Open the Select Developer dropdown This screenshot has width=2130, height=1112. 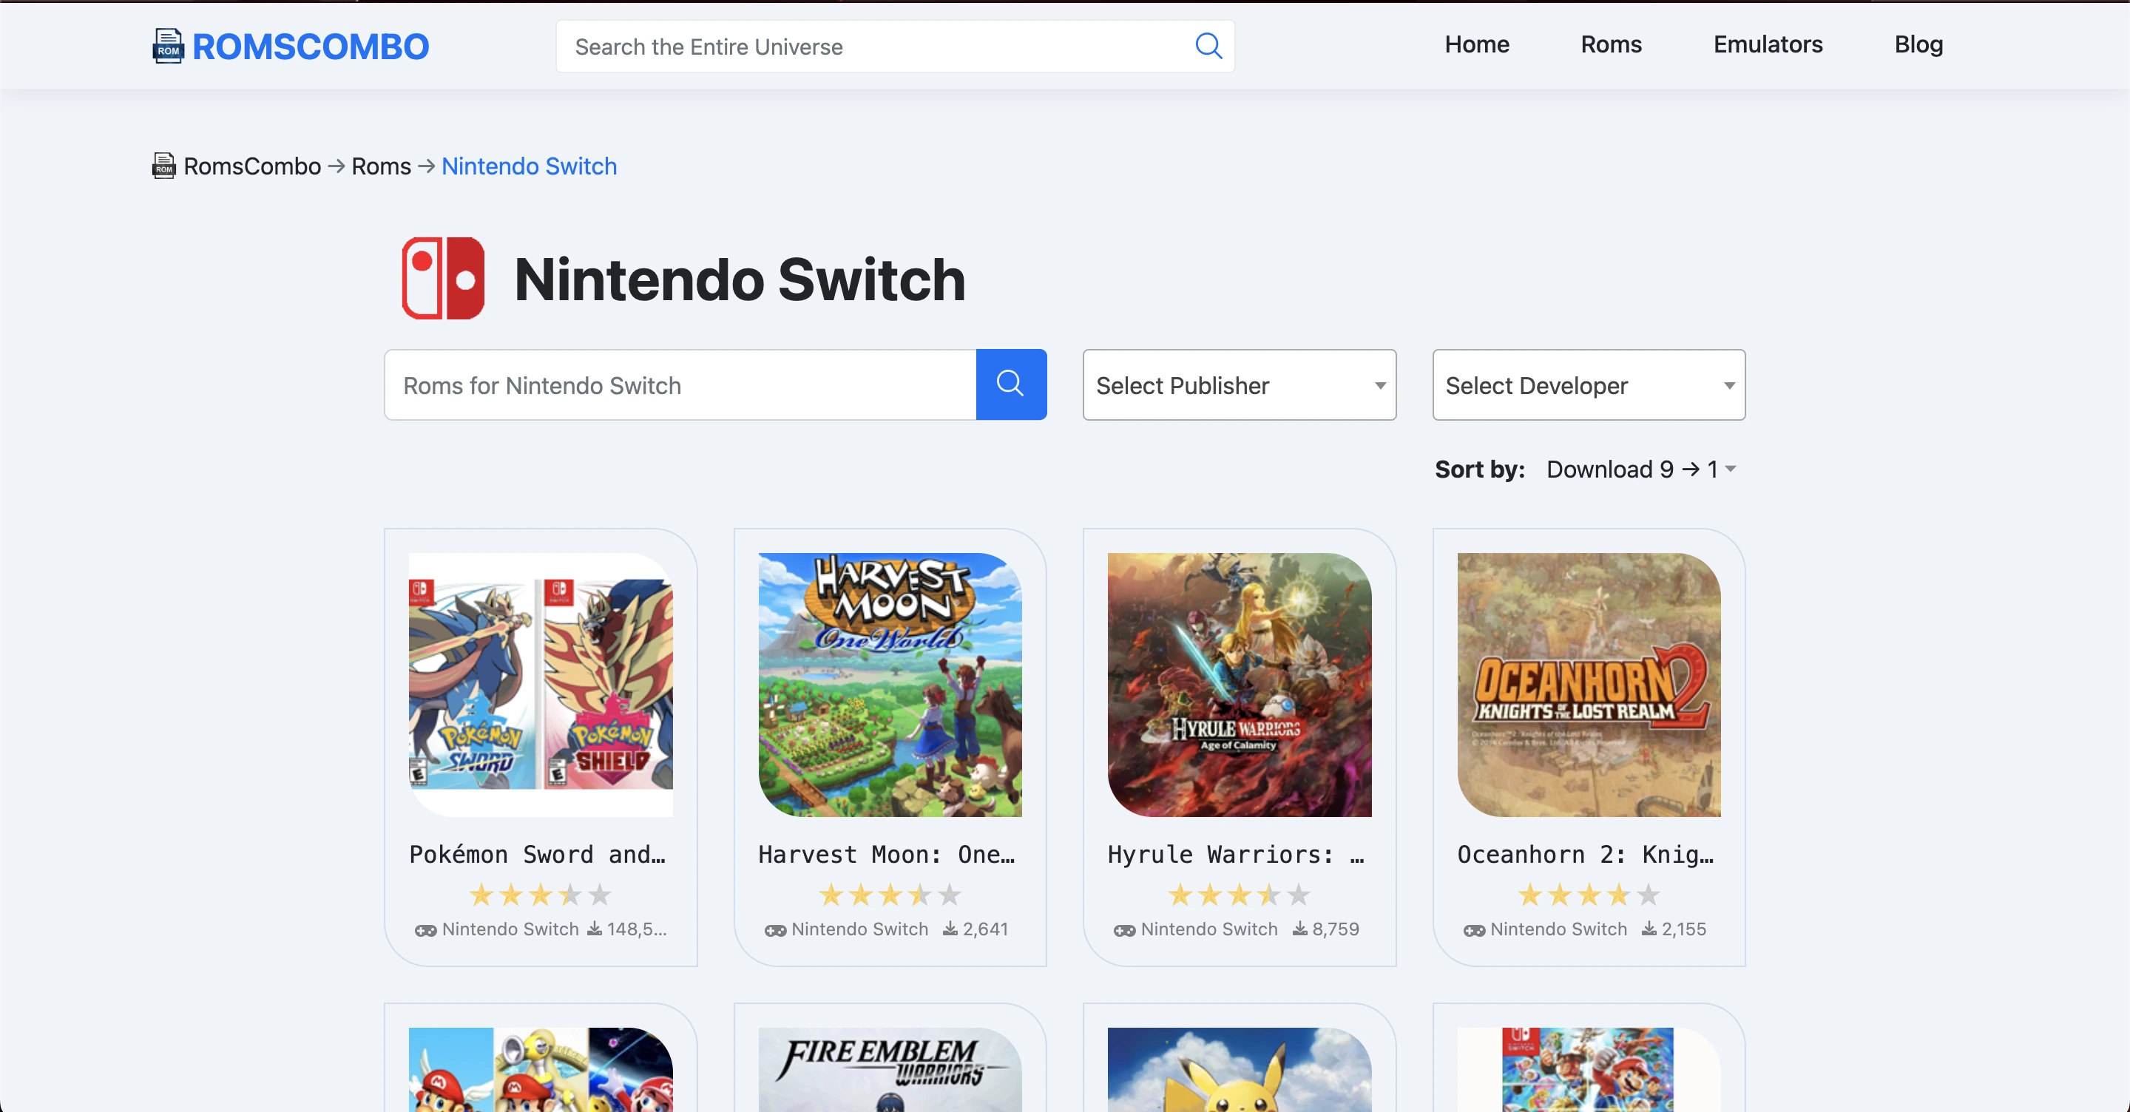pyautogui.click(x=1588, y=385)
